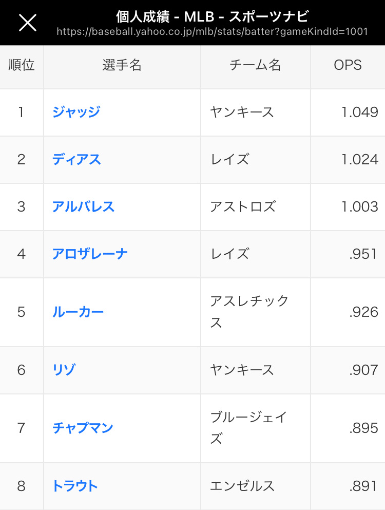
Task: Click the 順位 column header
Action: coord(22,67)
